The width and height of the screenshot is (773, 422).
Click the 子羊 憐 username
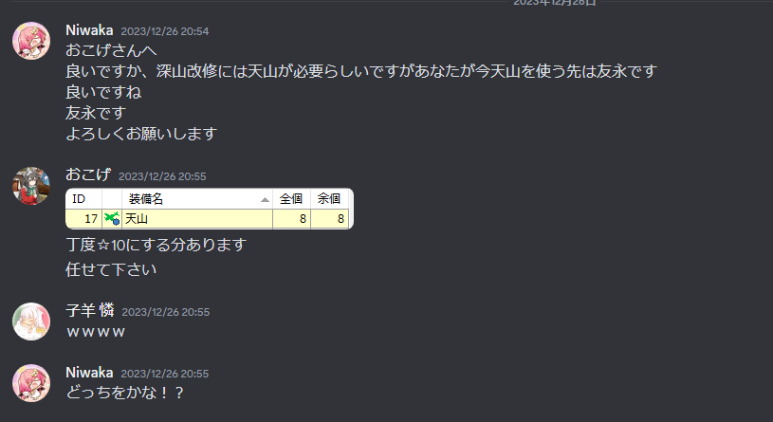[x=90, y=311]
